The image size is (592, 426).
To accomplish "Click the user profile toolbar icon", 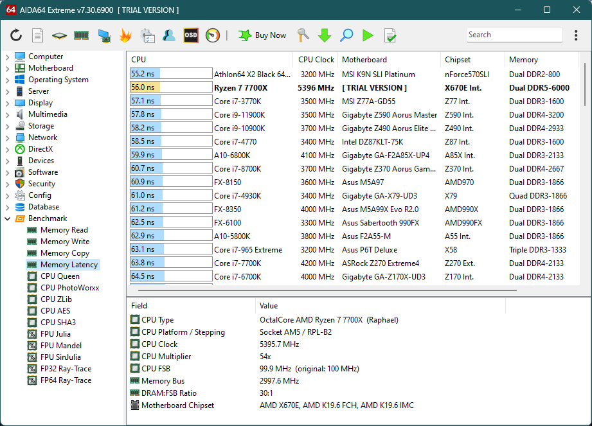I will point(169,35).
